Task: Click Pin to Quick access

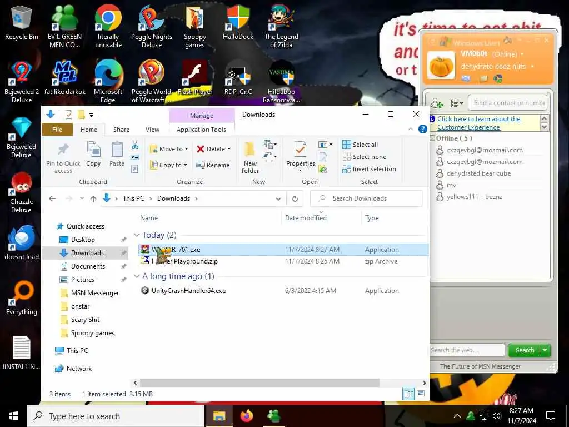Action: click(63, 158)
